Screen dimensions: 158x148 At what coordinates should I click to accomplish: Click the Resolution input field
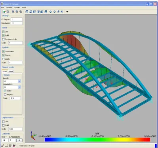coord(17,23)
